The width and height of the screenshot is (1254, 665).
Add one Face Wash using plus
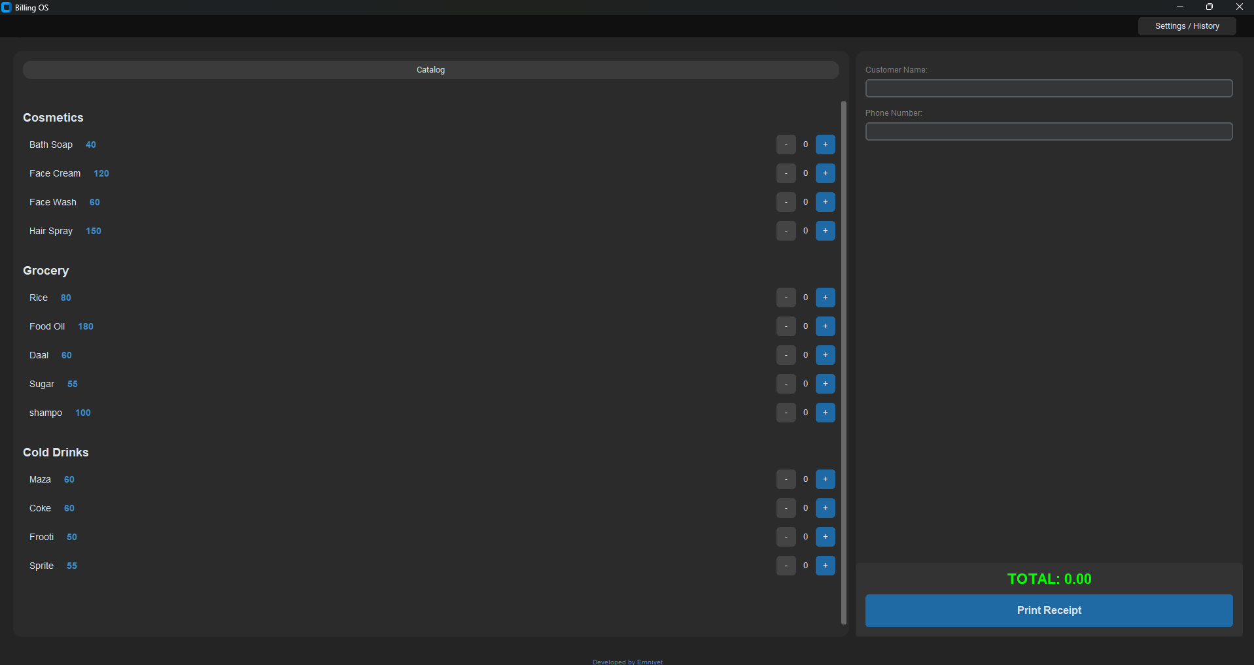tap(825, 202)
